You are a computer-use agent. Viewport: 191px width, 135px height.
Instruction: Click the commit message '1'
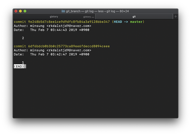click(23, 62)
